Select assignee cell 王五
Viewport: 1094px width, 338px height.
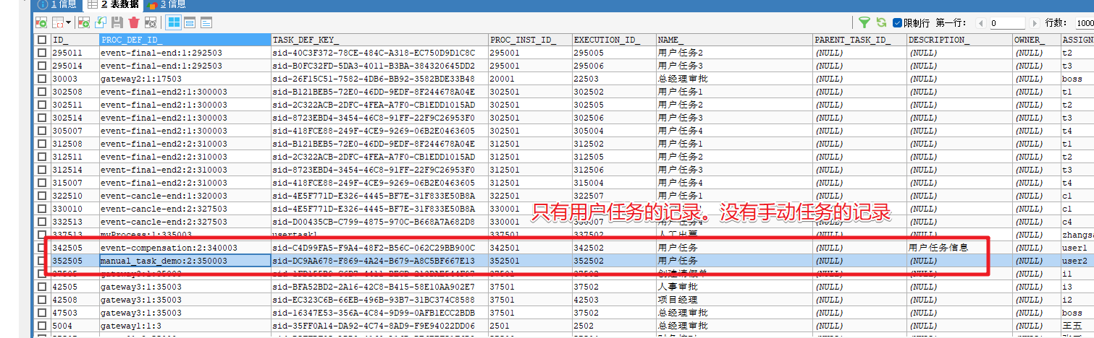pyautogui.click(x=1077, y=326)
